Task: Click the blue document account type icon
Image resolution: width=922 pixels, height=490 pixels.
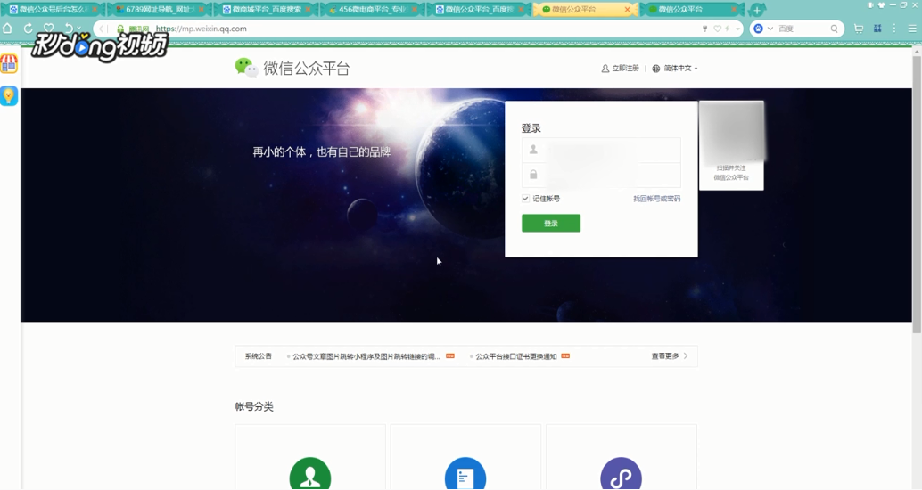Action: [x=465, y=474]
